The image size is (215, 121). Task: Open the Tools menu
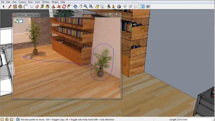[x=37, y=2]
